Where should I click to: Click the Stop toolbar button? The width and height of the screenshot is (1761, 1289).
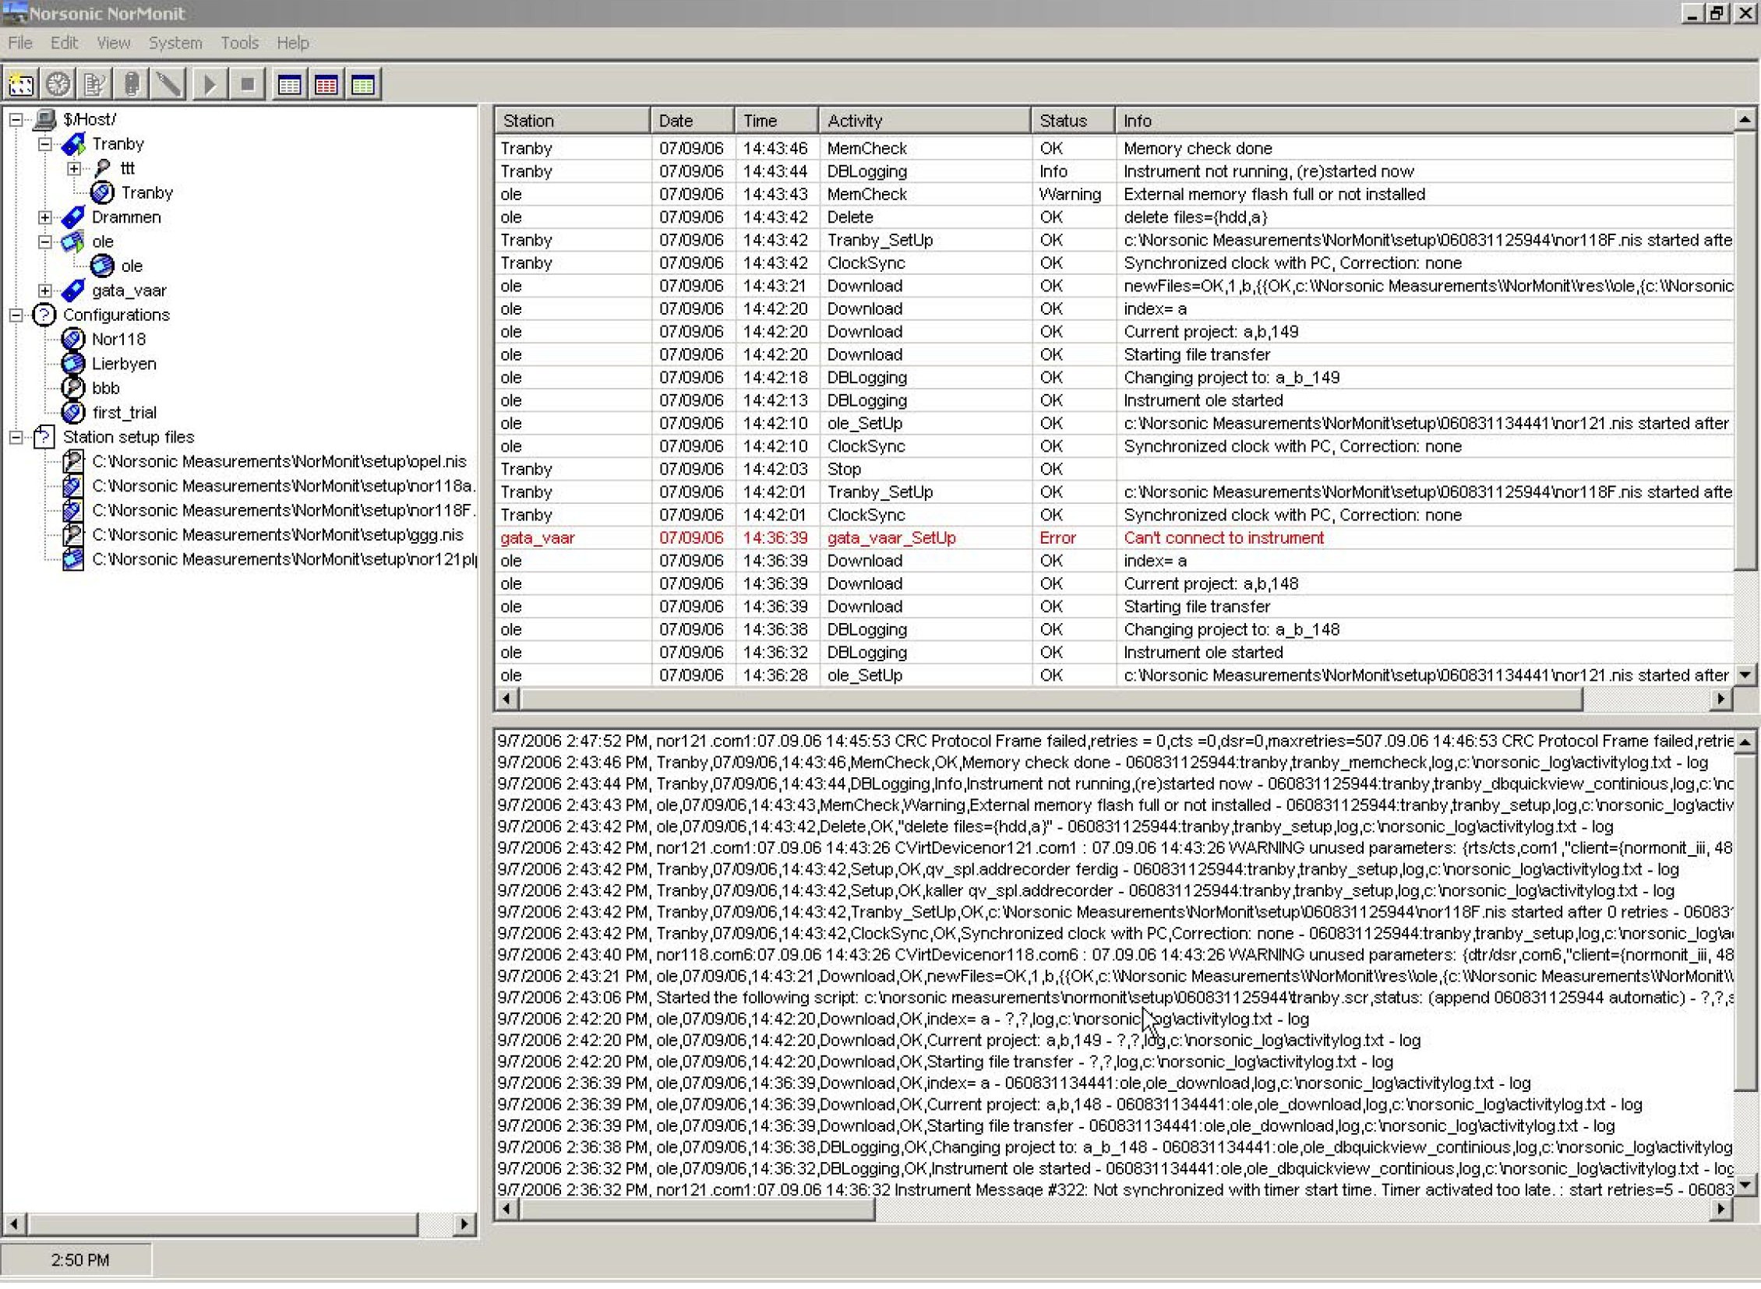click(247, 84)
